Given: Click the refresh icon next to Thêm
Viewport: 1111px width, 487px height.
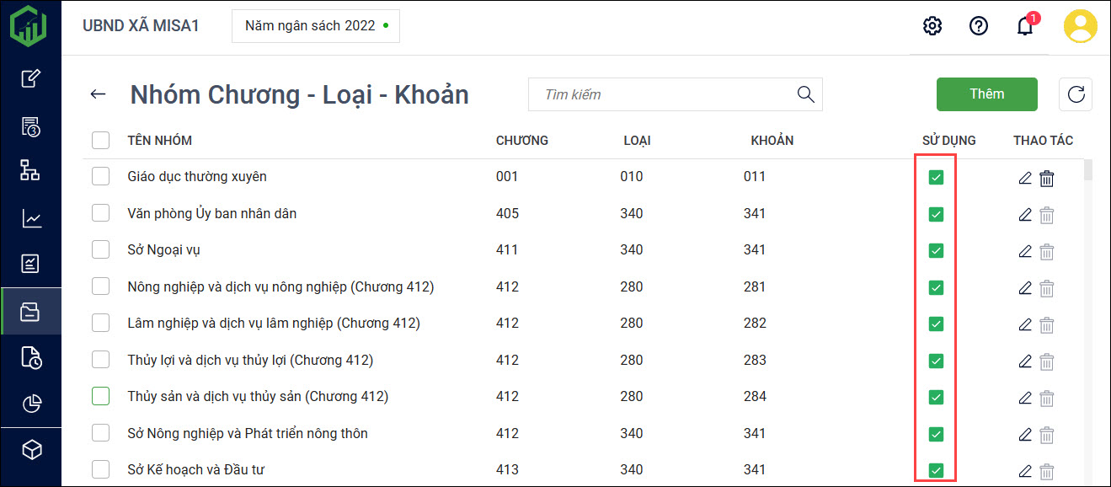Looking at the screenshot, I should click(1076, 94).
